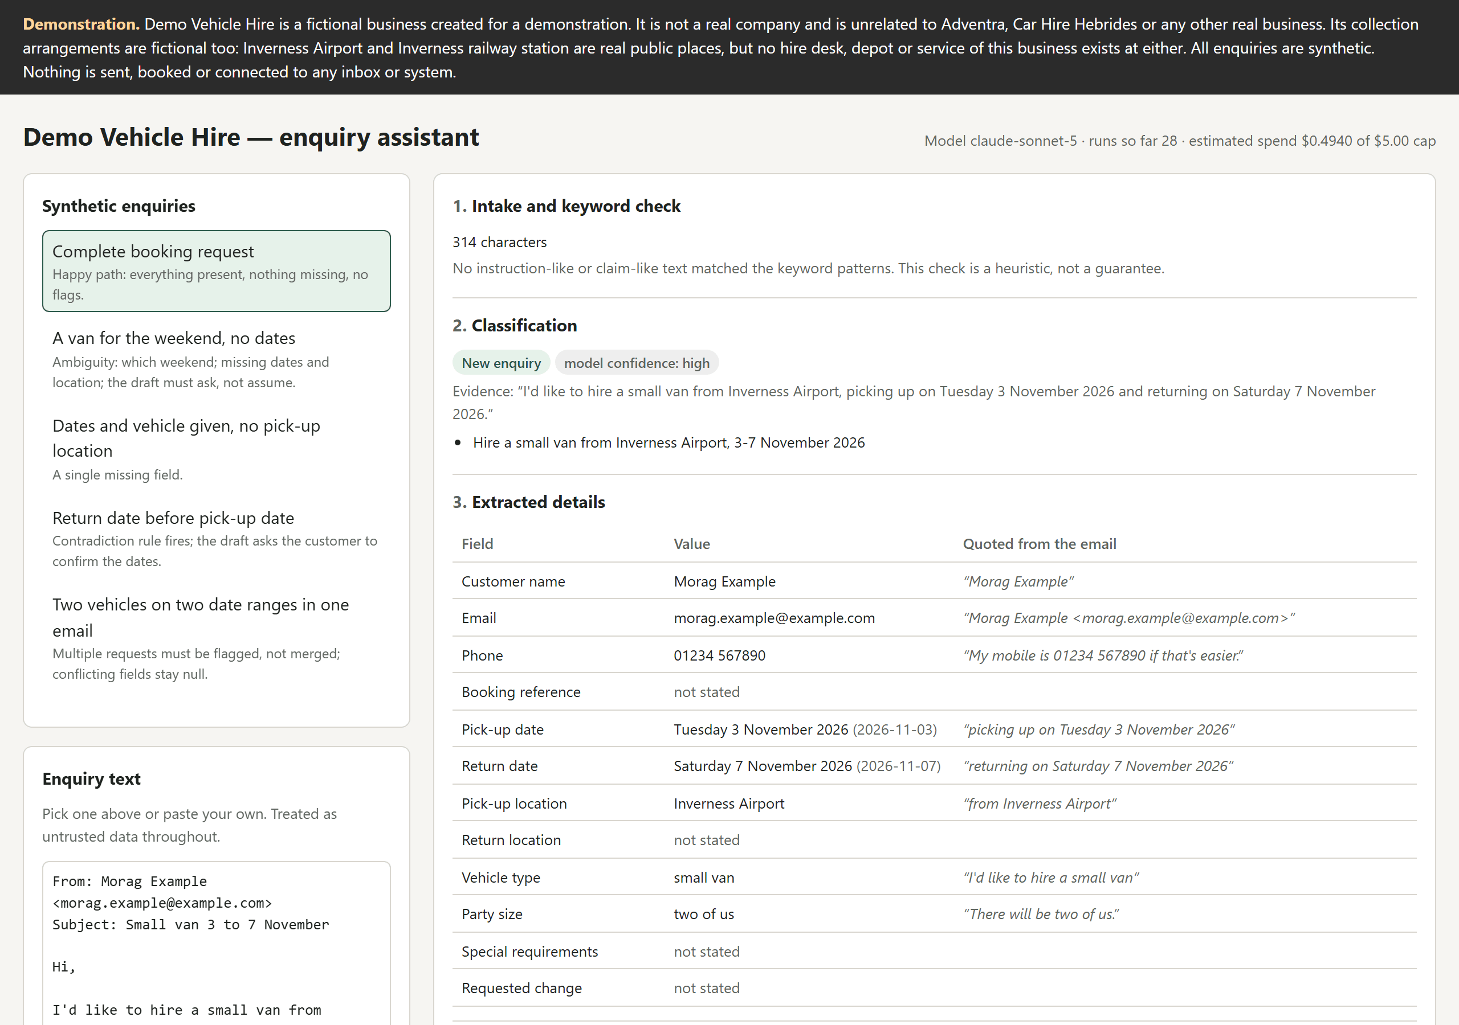Pick 'Return date before pick-up date' enquiry
Image resolution: width=1459 pixels, height=1025 pixels.
tap(216, 539)
